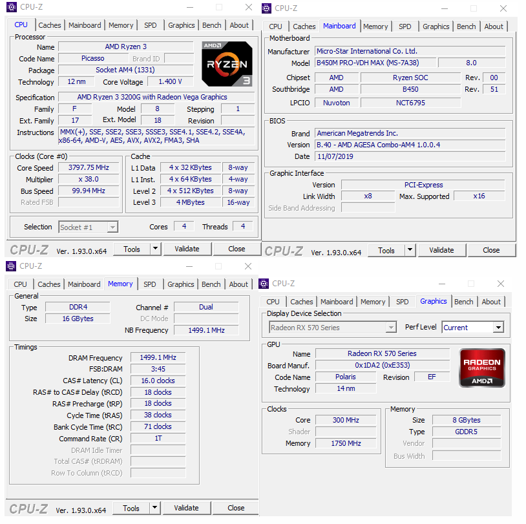The width and height of the screenshot is (526, 524).
Task: Click the BIOS Date 11/07/2019 field
Action: (x=410, y=156)
